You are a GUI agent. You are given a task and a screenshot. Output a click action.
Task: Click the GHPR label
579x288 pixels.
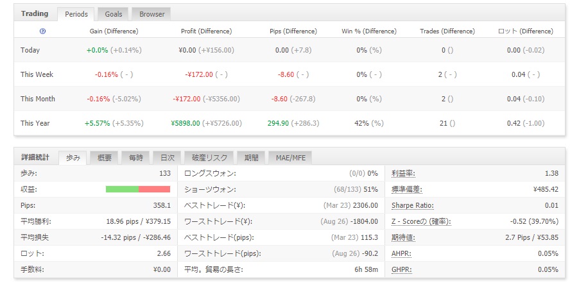(x=402, y=269)
